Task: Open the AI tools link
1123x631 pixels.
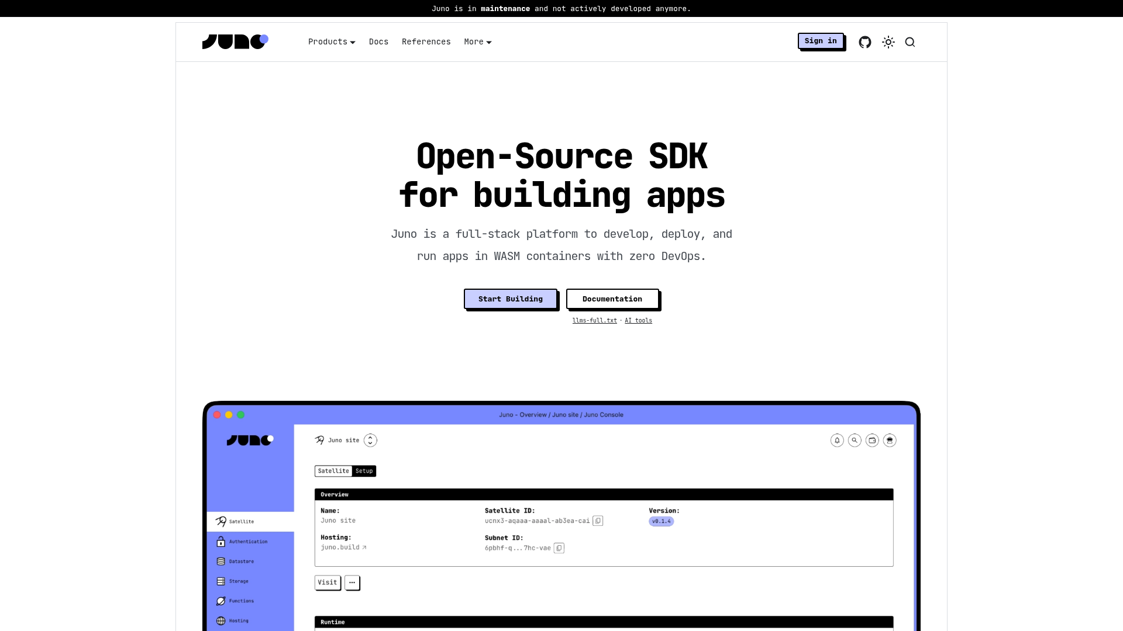Action: pos(638,321)
